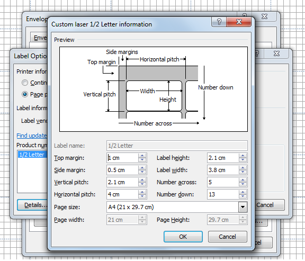The image size is (305, 261).
Task: Select 1/2 Letter in product number list
Action: tap(32, 155)
